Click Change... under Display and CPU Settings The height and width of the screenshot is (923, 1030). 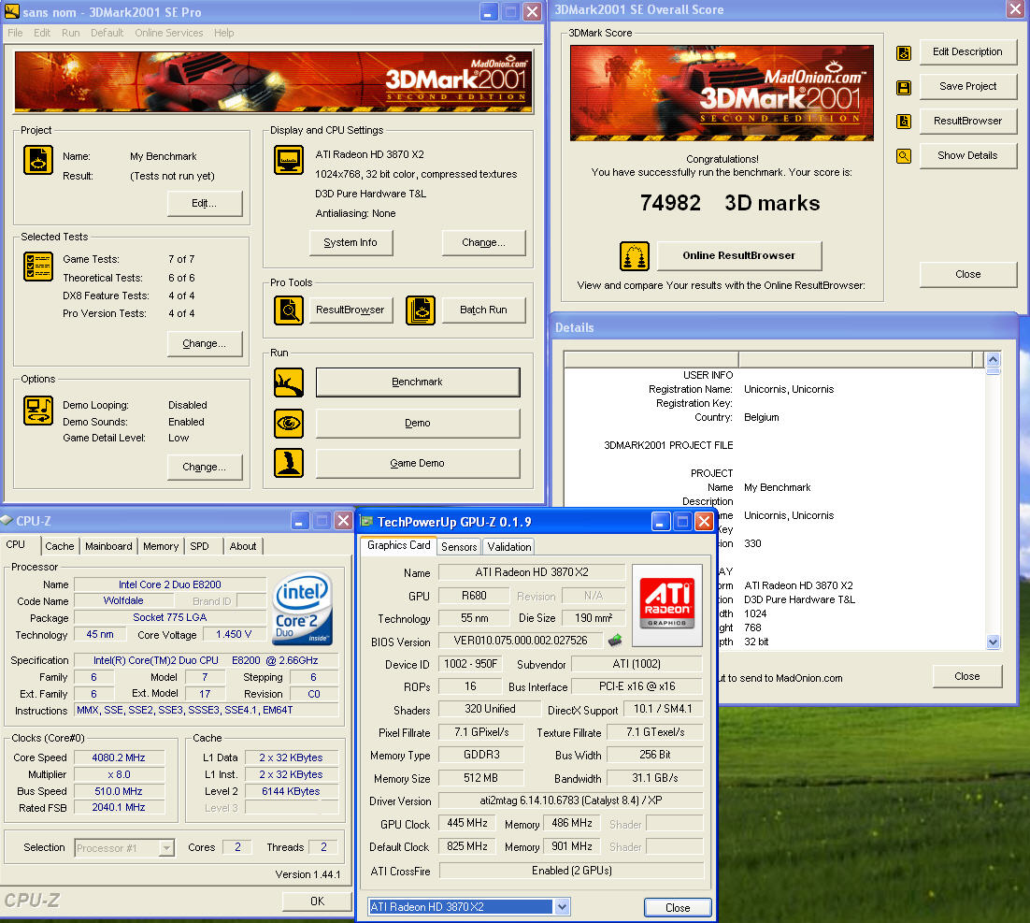coord(483,242)
